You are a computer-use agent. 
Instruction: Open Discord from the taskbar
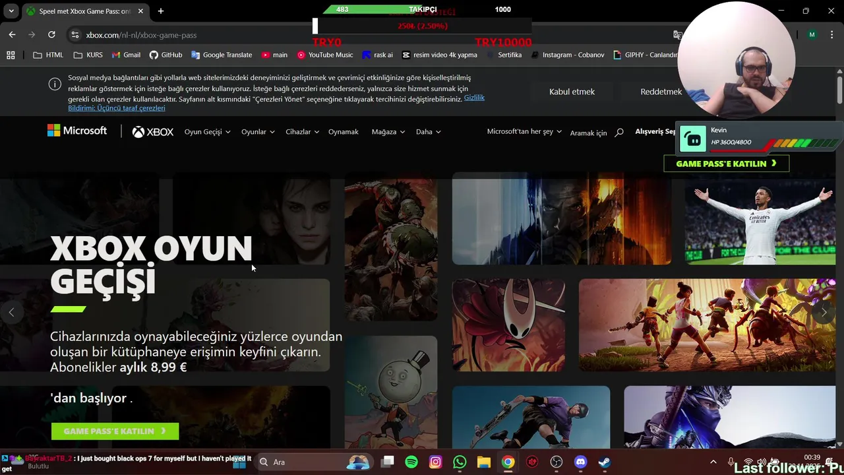pyautogui.click(x=580, y=462)
